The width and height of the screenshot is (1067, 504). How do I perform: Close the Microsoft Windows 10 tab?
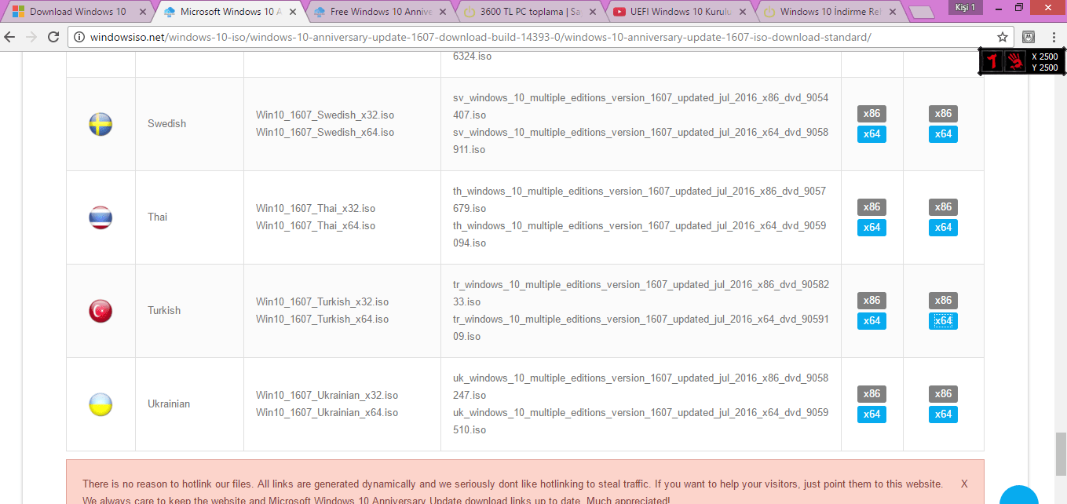point(293,12)
